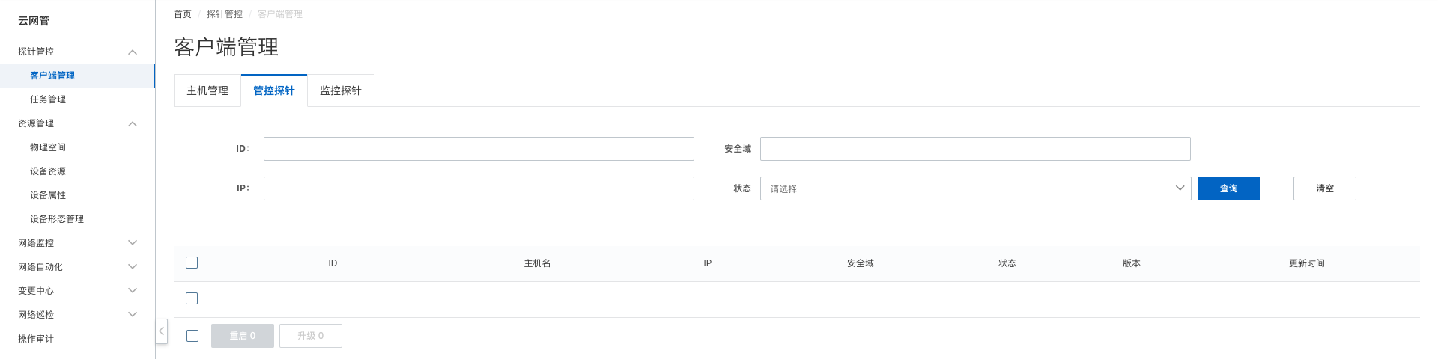Tick the checkbox beside the 重启 button
This screenshot has height=359, width=1438.
(192, 336)
